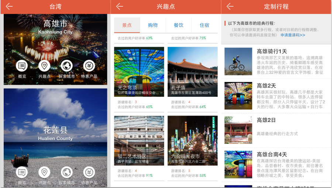Click the 好评率 63% rating text
The width and height of the screenshot is (332, 188).
click(x=135, y=38)
